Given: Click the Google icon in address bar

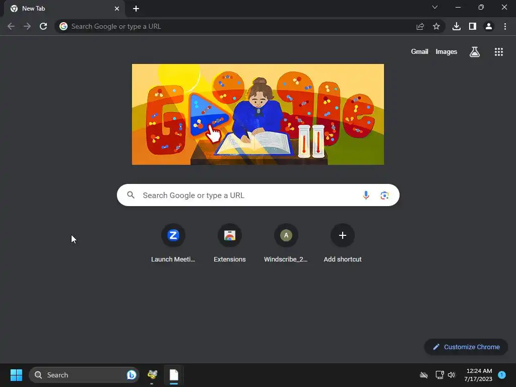Looking at the screenshot, I should coord(63,26).
